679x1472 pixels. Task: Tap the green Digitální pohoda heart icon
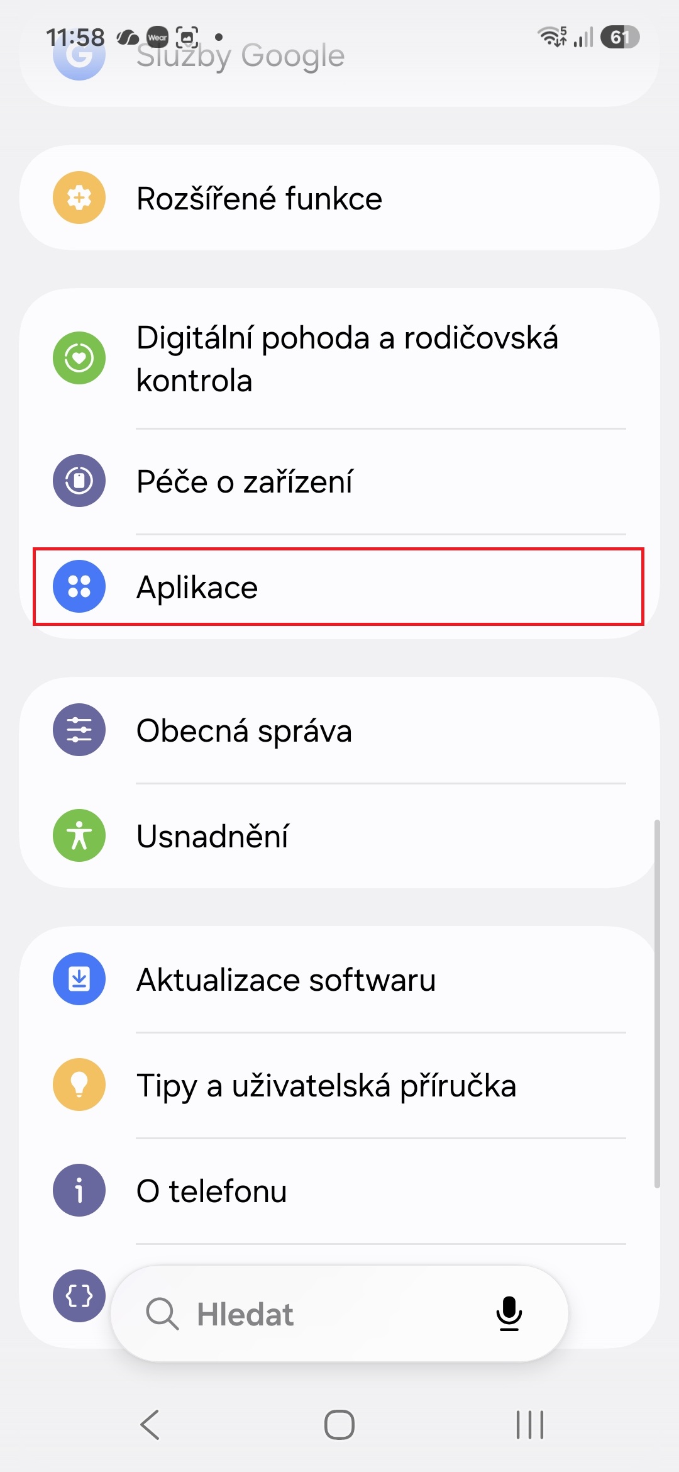click(x=79, y=358)
